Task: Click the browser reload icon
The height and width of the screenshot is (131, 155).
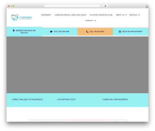Action: point(101,6)
